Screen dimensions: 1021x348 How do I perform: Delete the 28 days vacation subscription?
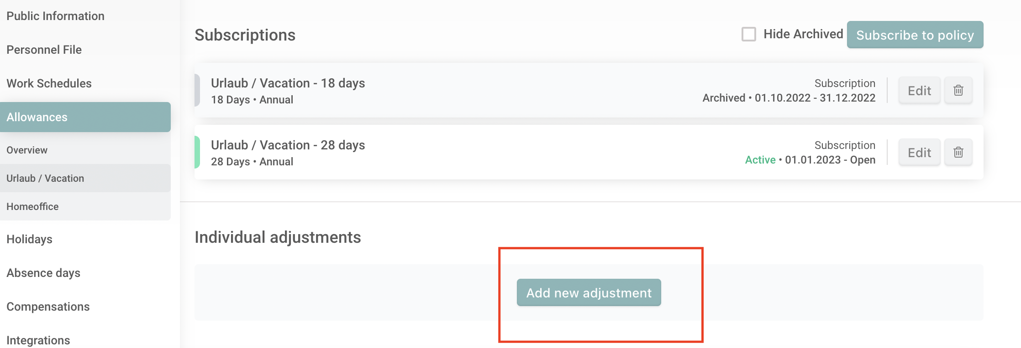pyautogui.click(x=958, y=152)
